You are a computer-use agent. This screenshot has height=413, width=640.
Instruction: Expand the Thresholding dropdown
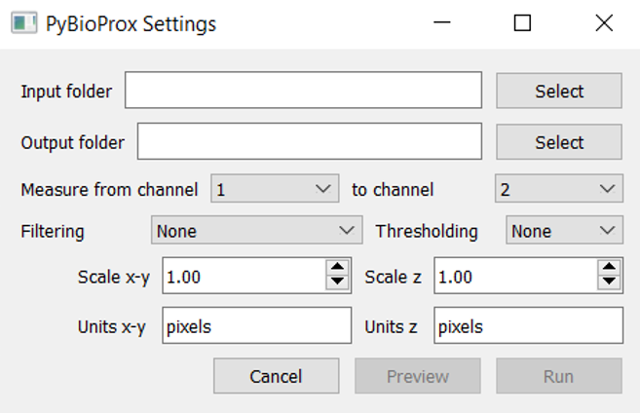coord(564,231)
